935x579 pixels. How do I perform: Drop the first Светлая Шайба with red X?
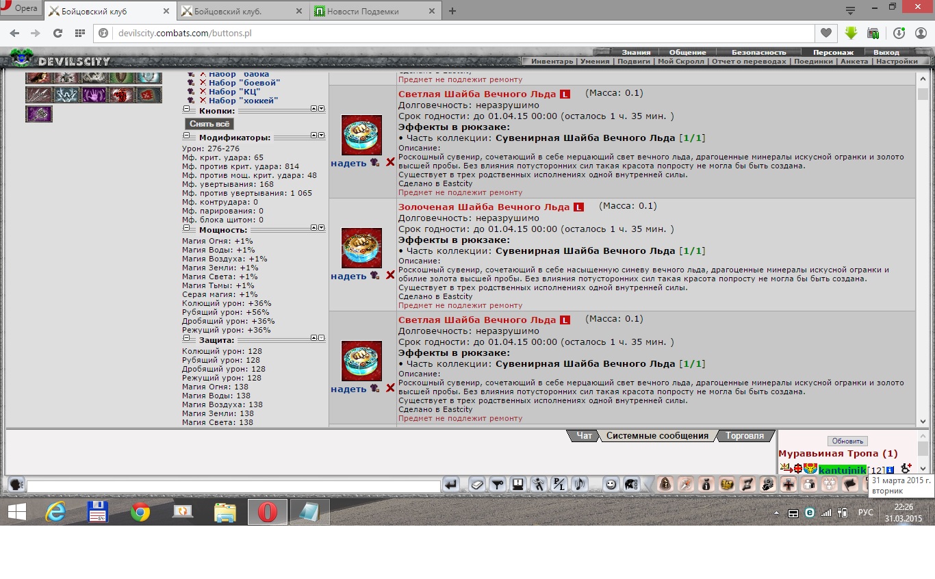(390, 162)
